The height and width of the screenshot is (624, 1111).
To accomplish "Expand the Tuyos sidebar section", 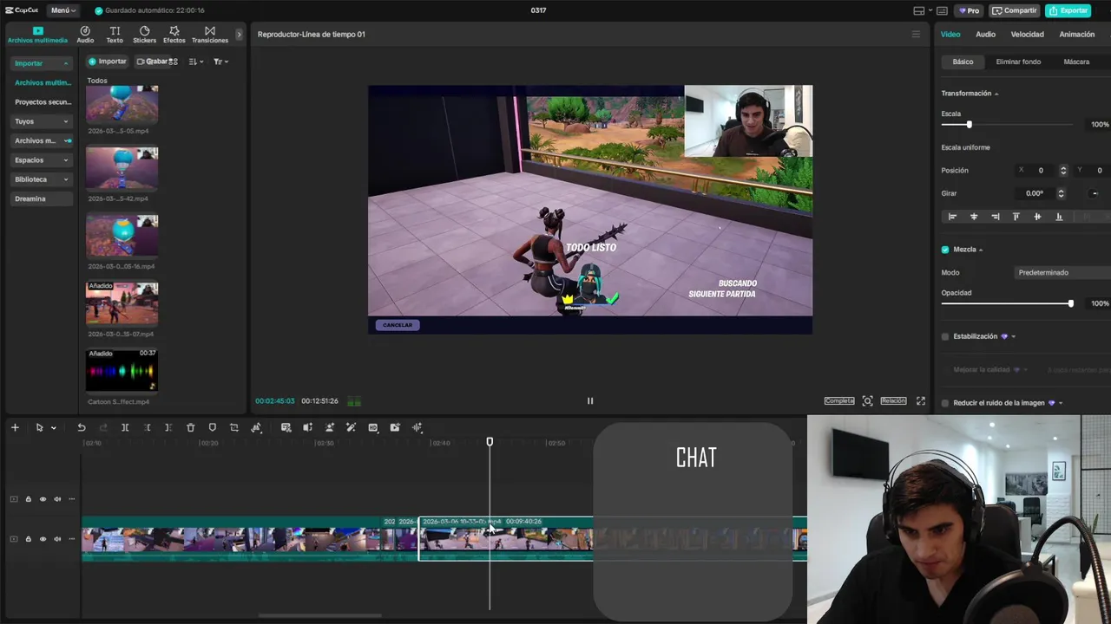I will 41,121.
